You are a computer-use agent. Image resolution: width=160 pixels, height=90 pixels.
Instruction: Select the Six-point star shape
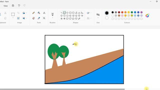click(x=64, y=18)
